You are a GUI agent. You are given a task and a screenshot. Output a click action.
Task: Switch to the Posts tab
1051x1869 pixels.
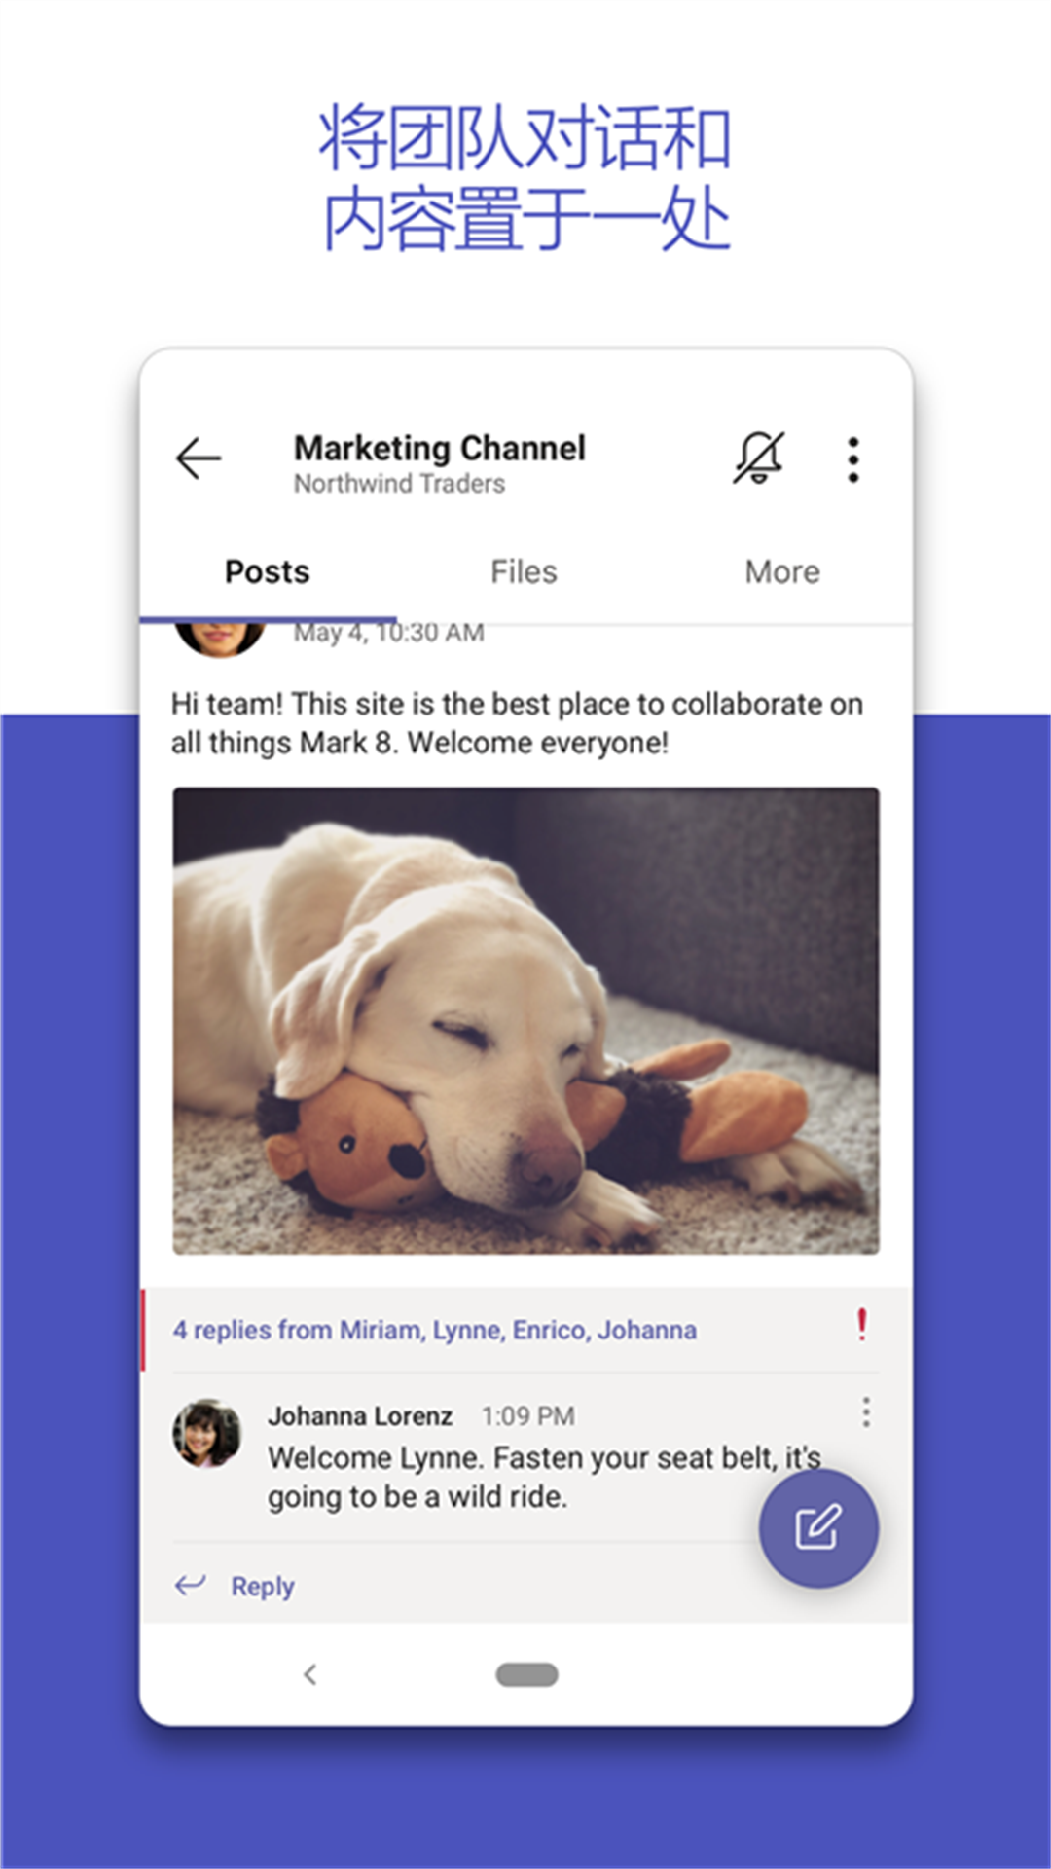tap(267, 572)
